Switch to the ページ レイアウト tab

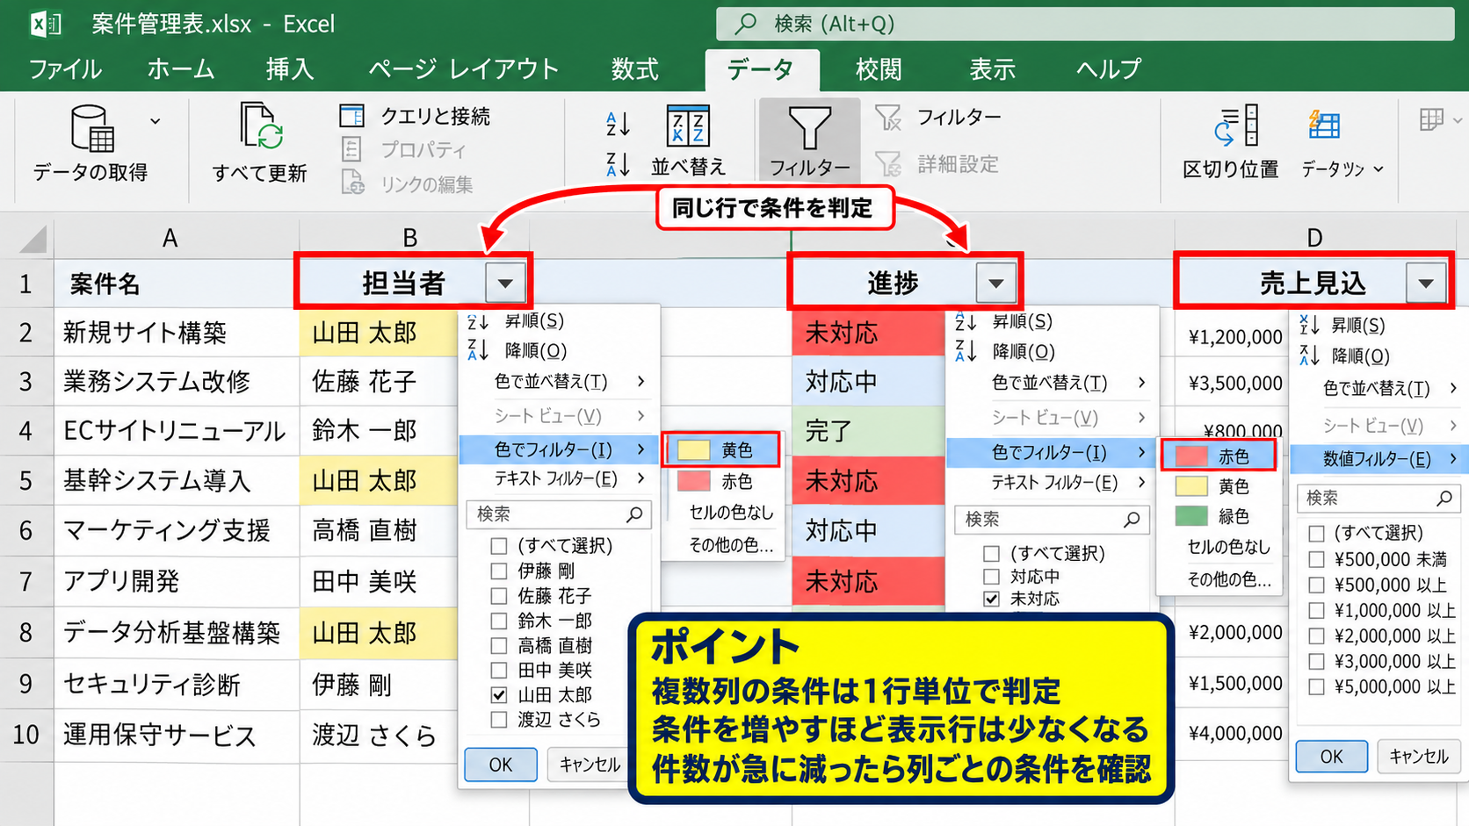pyautogui.click(x=464, y=69)
